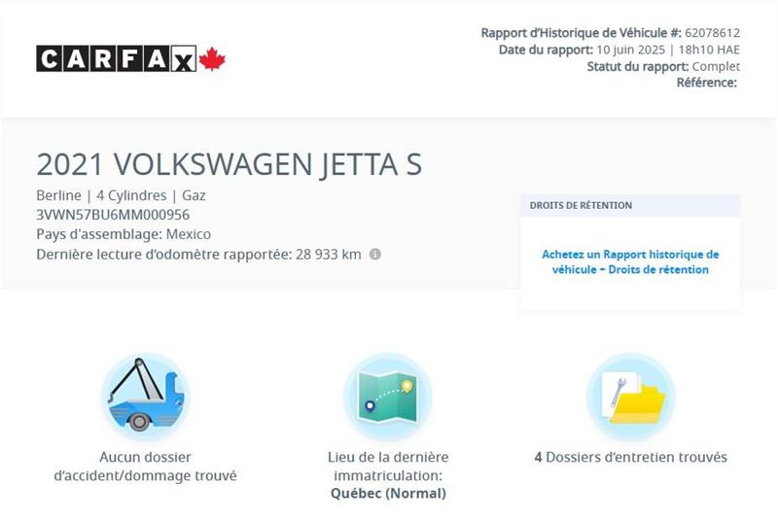Image resolution: width=778 pixels, height=520 pixels.
Task: Click the 'Aucun dossier d'accident/dommage trouvé' text
Action: click(x=145, y=467)
